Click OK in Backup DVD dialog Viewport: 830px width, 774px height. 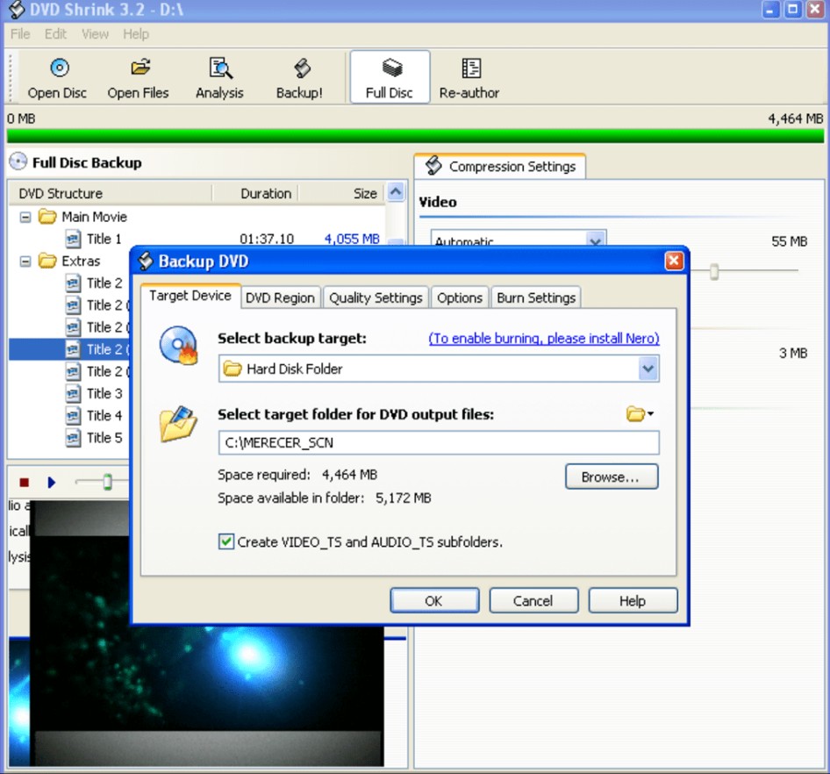tap(434, 600)
